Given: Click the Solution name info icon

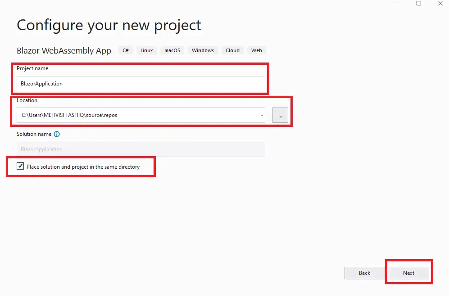Looking at the screenshot, I should pyautogui.click(x=57, y=134).
